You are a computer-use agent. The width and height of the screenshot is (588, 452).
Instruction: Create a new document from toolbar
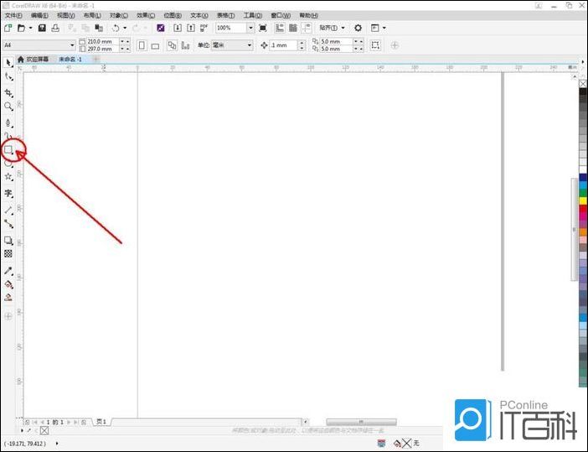(x=8, y=28)
